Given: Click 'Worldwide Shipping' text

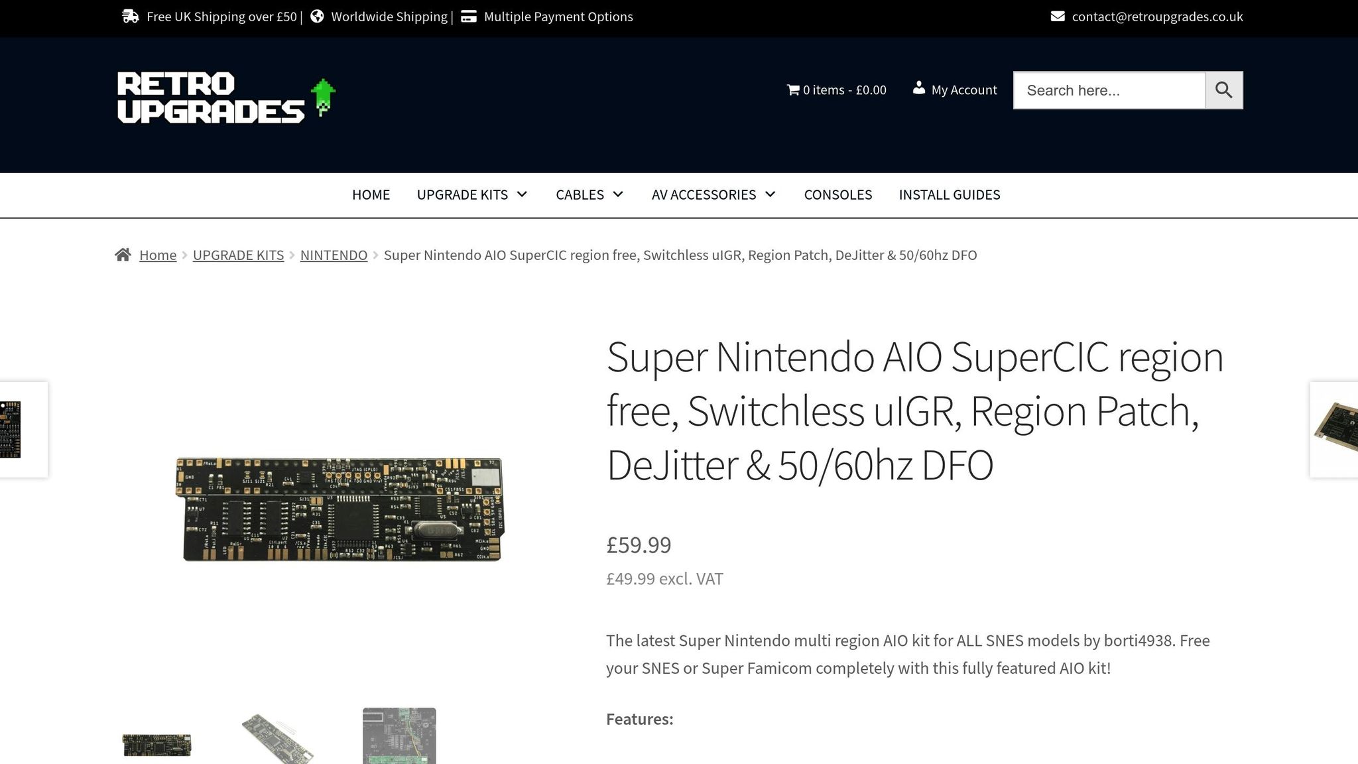Looking at the screenshot, I should [x=389, y=17].
